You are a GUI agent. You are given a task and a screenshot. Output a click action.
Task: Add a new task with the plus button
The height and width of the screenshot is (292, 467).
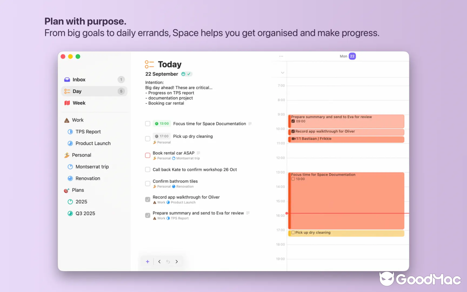[147, 261]
